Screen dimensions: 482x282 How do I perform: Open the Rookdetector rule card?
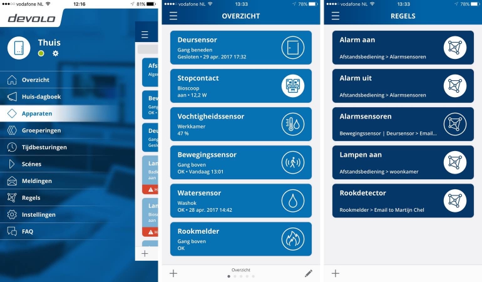click(x=403, y=201)
